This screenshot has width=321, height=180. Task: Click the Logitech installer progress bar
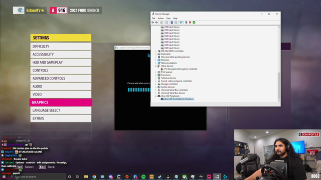pyautogui.click(x=139, y=90)
